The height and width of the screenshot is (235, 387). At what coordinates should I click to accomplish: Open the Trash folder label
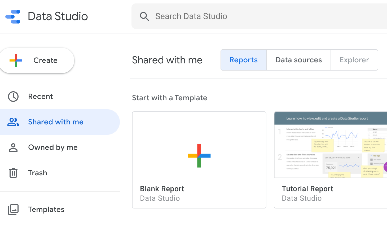pyautogui.click(x=38, y=173)
